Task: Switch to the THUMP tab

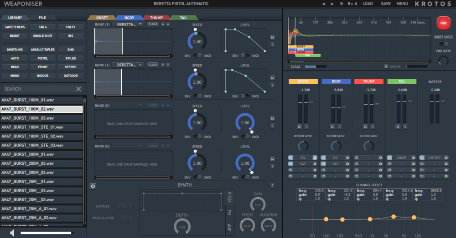Action: tap(156, 18)
